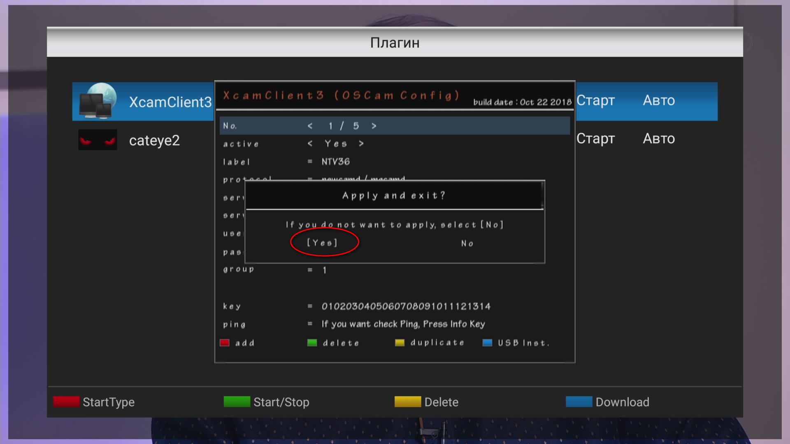The height and width of the screenshot is (444, 790).
Task: Click the Delete label at bottom
Action: pyautogui.click(x=441, y=402)
